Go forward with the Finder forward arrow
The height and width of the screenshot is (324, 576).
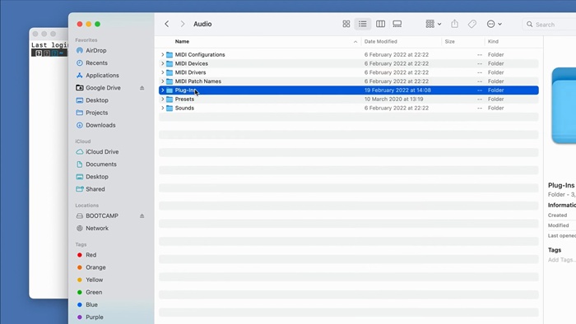point(182,24)
